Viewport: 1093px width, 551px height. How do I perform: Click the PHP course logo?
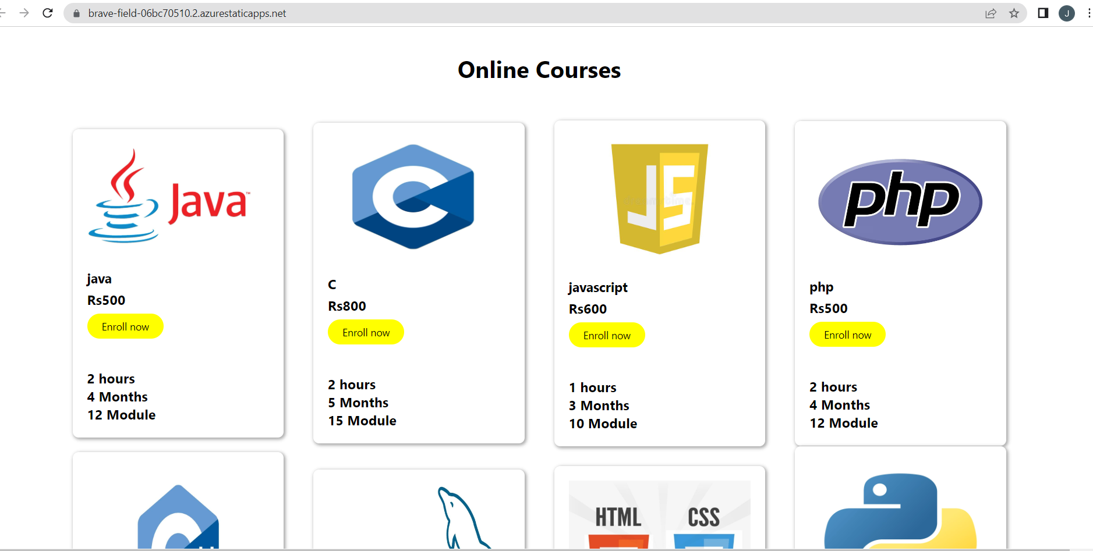click(x=900, y=201)
